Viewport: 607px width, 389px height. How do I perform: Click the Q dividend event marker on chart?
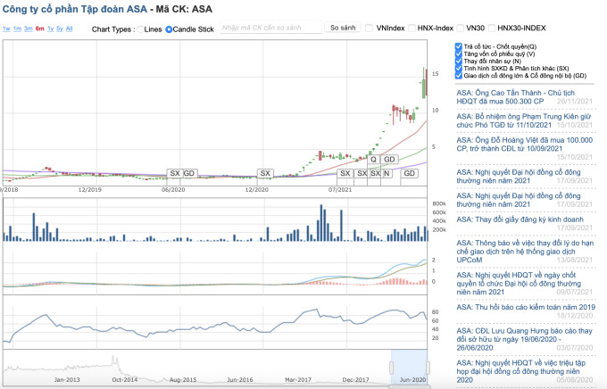[x=375, y=160]
